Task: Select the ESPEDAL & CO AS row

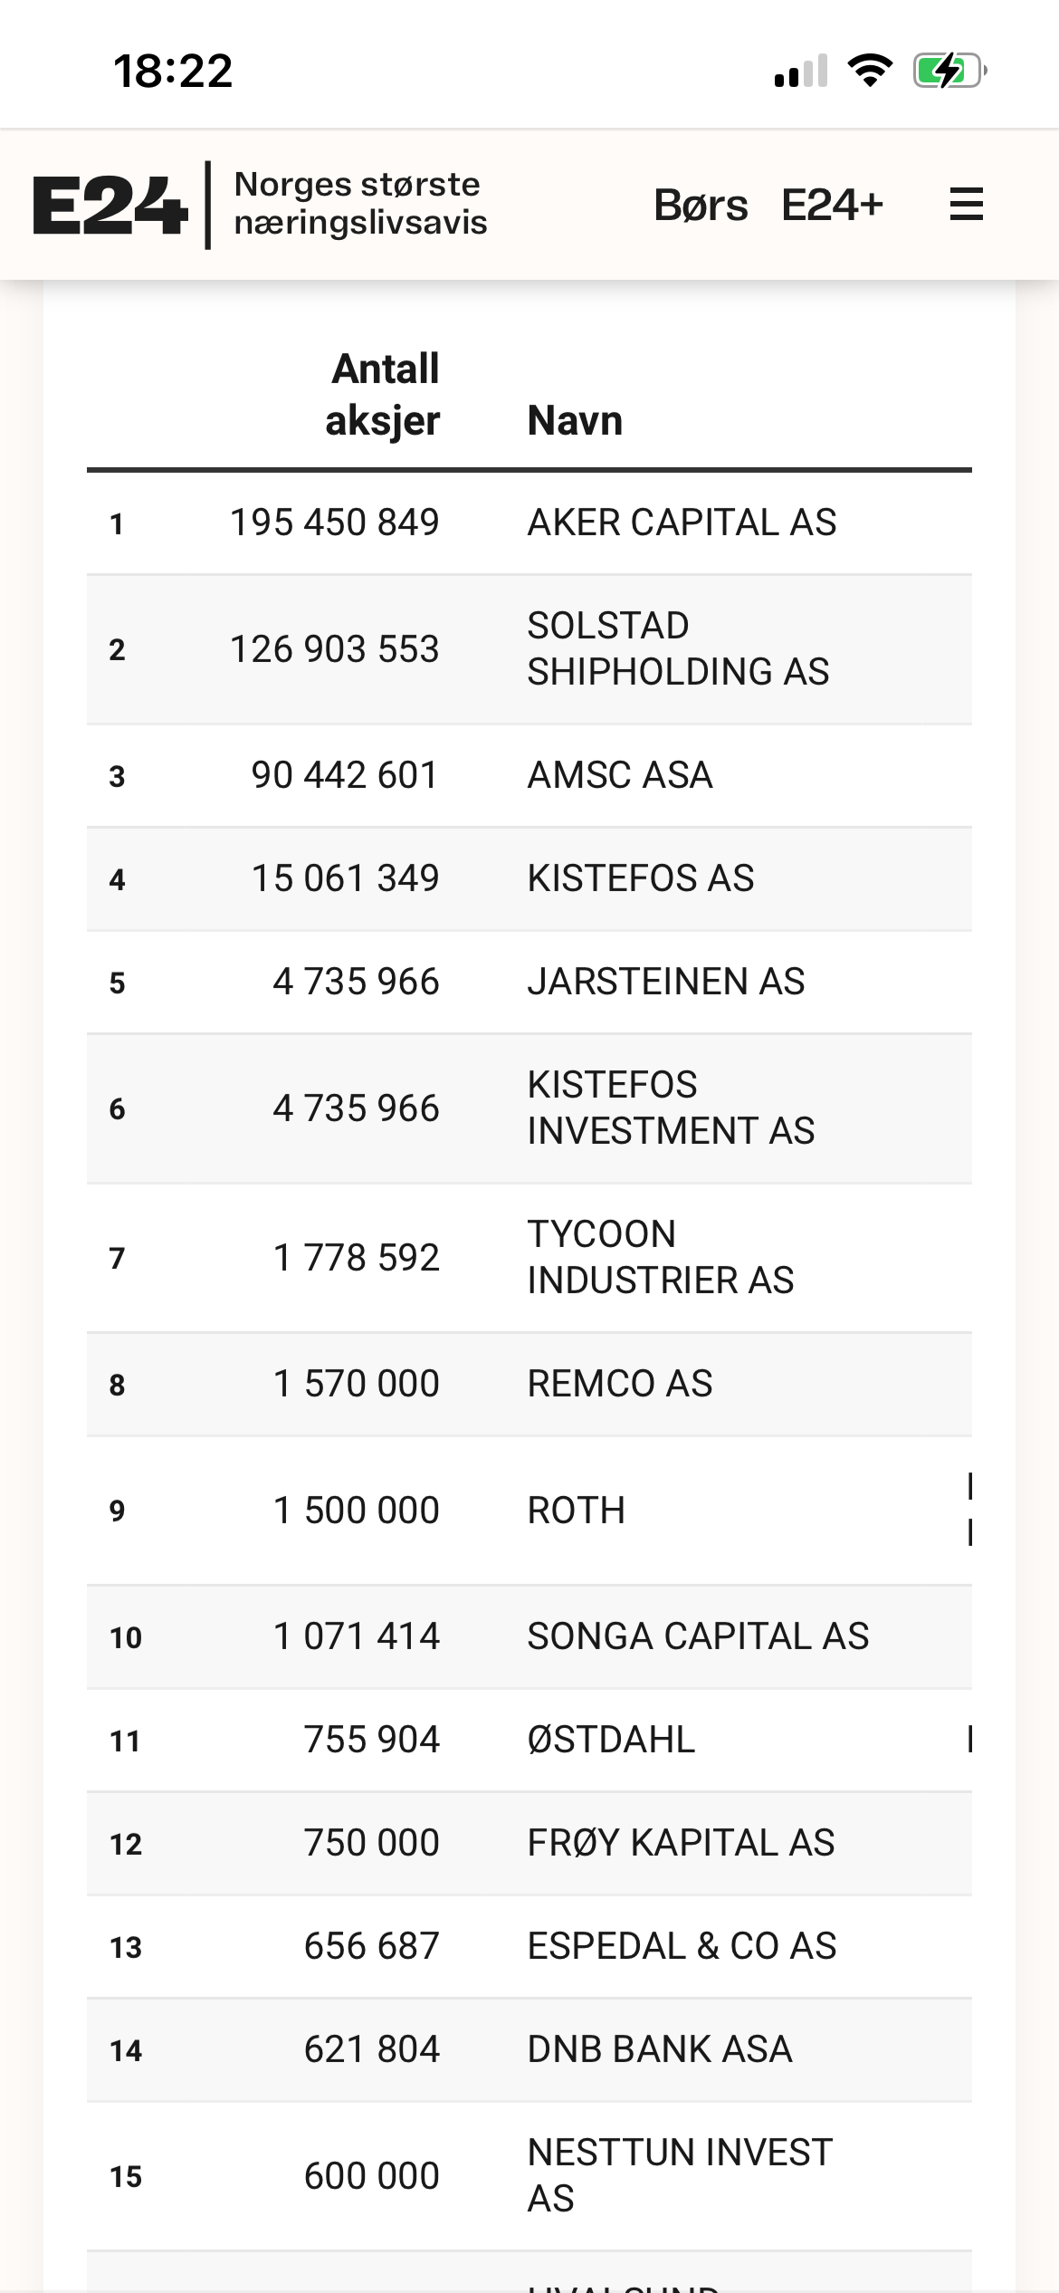Action: click(x=529, y=1947)
